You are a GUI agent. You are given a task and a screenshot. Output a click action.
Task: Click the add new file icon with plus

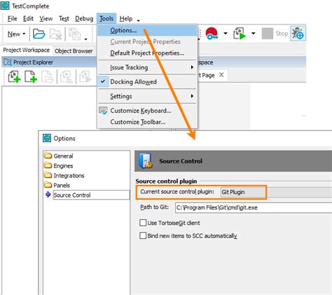[31, 77]
